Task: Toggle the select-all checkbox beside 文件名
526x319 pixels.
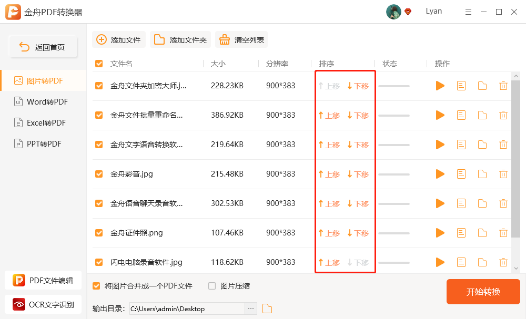Action: (99, 64)
